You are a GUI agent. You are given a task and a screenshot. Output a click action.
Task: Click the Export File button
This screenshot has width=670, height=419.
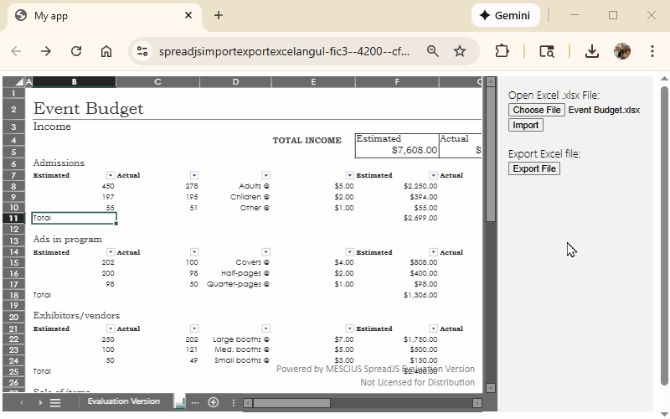[x=534, y=168]
